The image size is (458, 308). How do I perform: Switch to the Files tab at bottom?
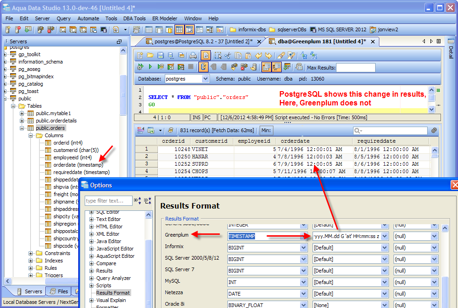coord(59,291)
